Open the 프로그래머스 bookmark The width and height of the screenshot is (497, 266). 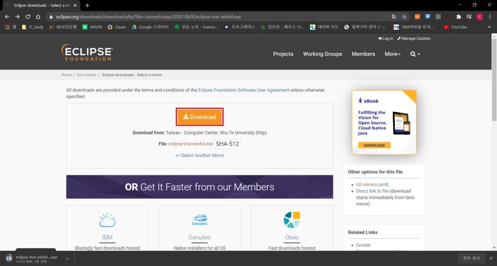click(239, 27)
